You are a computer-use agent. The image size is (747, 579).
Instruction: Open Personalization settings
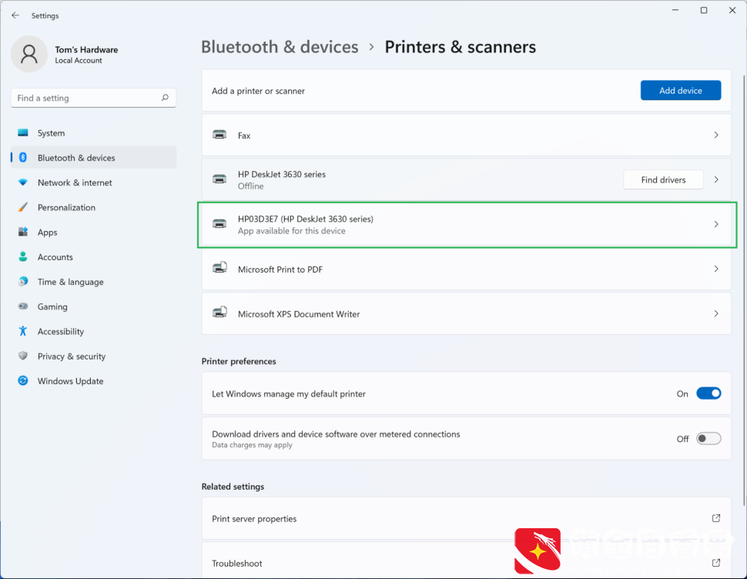[x=93, y=207]
